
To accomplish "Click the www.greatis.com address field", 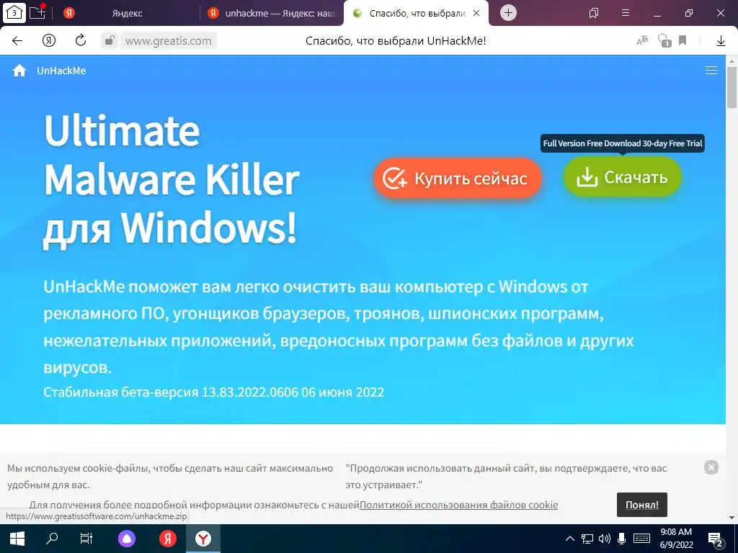I will click(169, 41).
